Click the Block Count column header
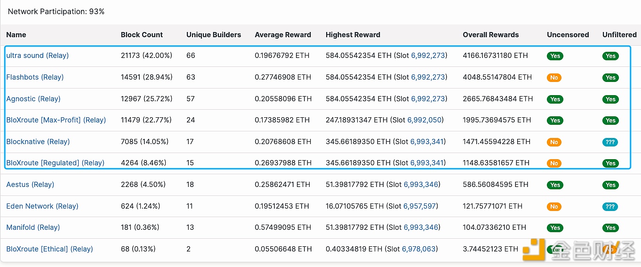The height and width of the screenshot is (267, 641). (142, 35)
